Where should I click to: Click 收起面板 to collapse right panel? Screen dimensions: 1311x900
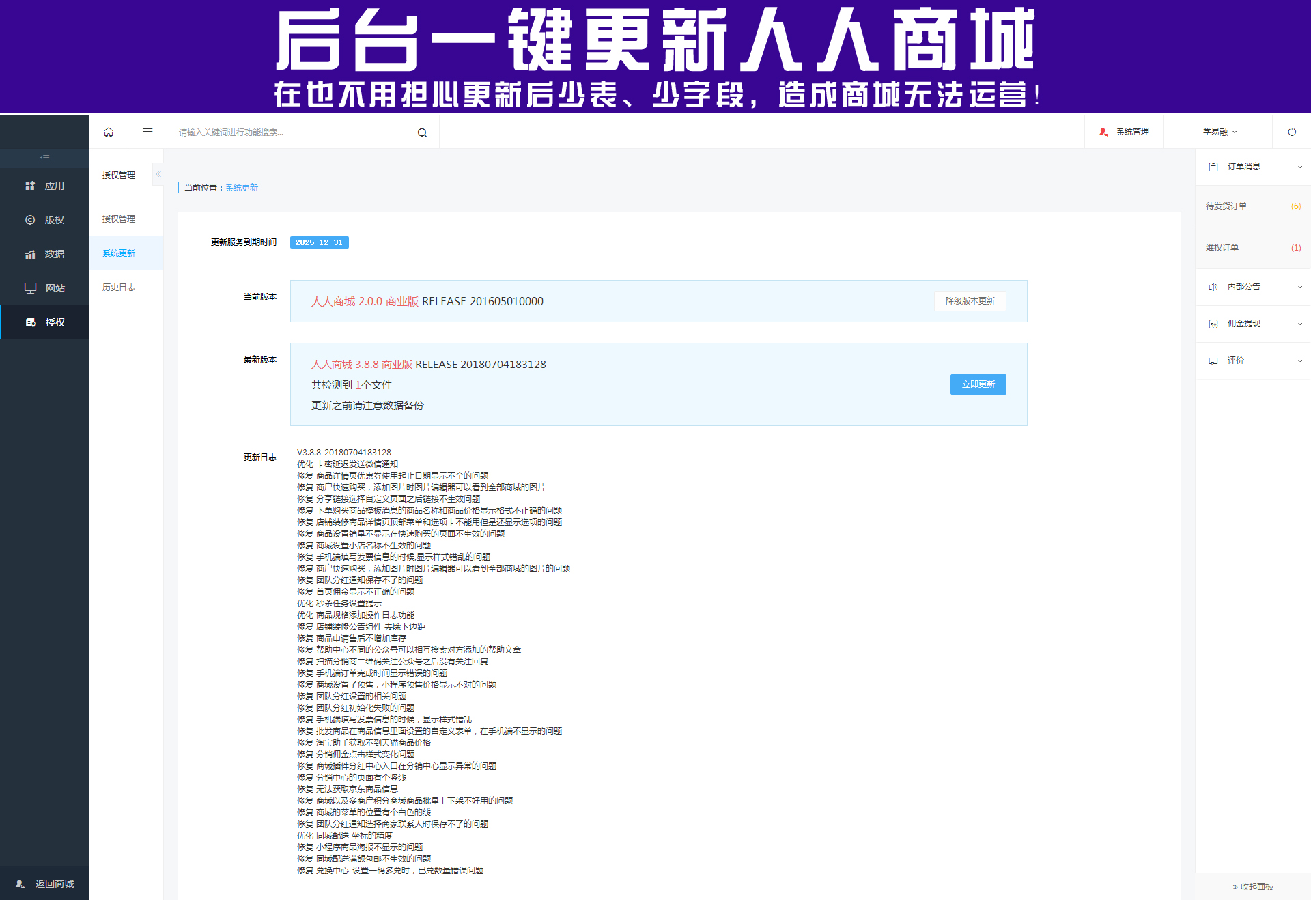(x=1253, y=887)
